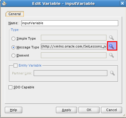The width and height of the screenshot is (126, 118).
Task: Click the coffee cup icon in title bar
Action: pyautogui.click(x=4, y=4)
